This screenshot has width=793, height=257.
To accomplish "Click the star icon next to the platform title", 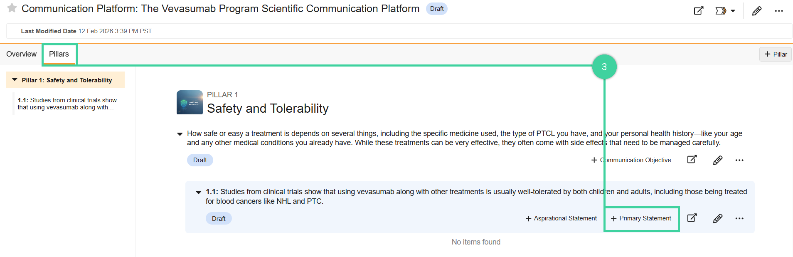I will pos(12,8).
